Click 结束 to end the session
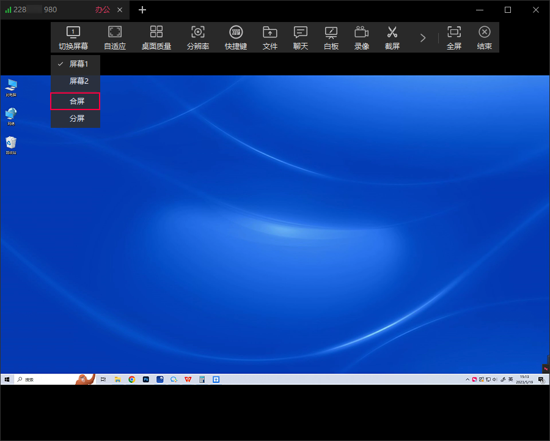This screenshot has height=441, width=550. pyautogui.click(x=484, y=38)
